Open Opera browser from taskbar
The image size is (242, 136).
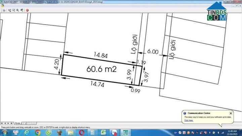click(81, 132)
